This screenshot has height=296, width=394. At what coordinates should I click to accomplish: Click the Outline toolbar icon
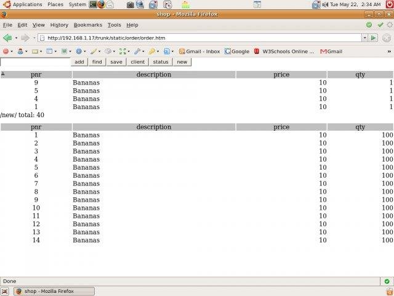(108, 51)
